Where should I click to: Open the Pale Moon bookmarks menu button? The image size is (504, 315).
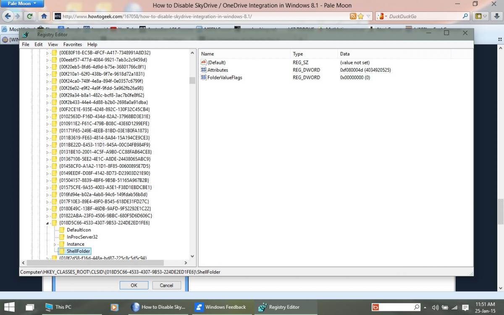tap(480, 16)
